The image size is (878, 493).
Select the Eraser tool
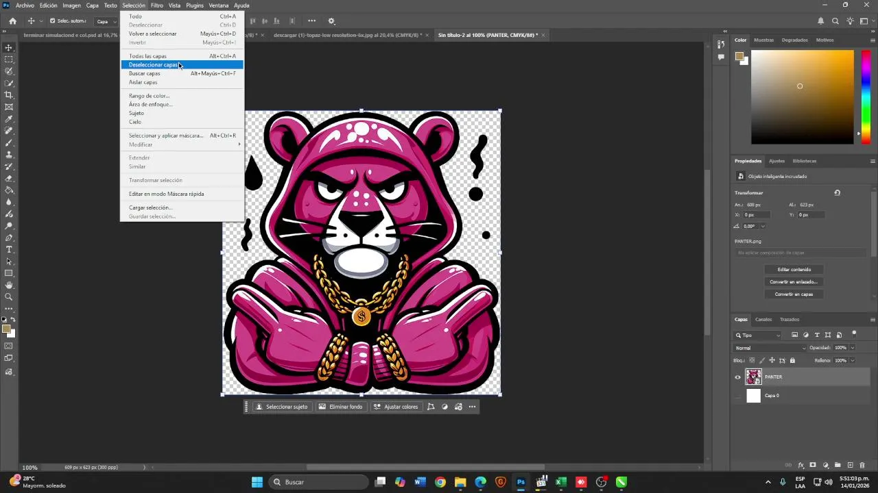(x=9, y=178)
